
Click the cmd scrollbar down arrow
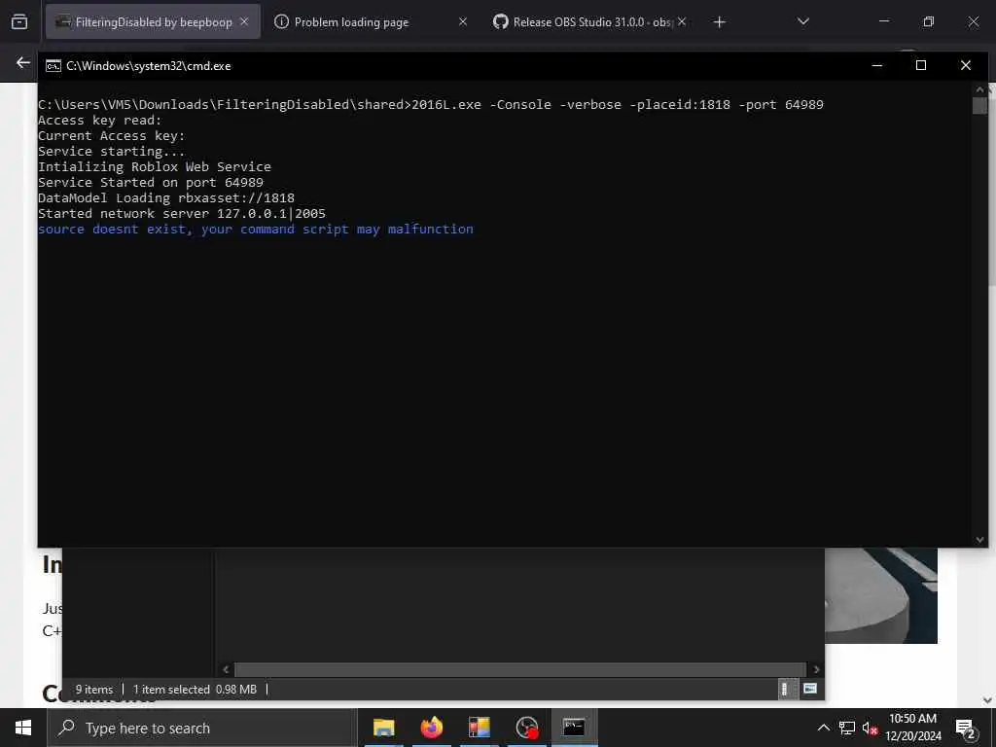coord(979,539)
